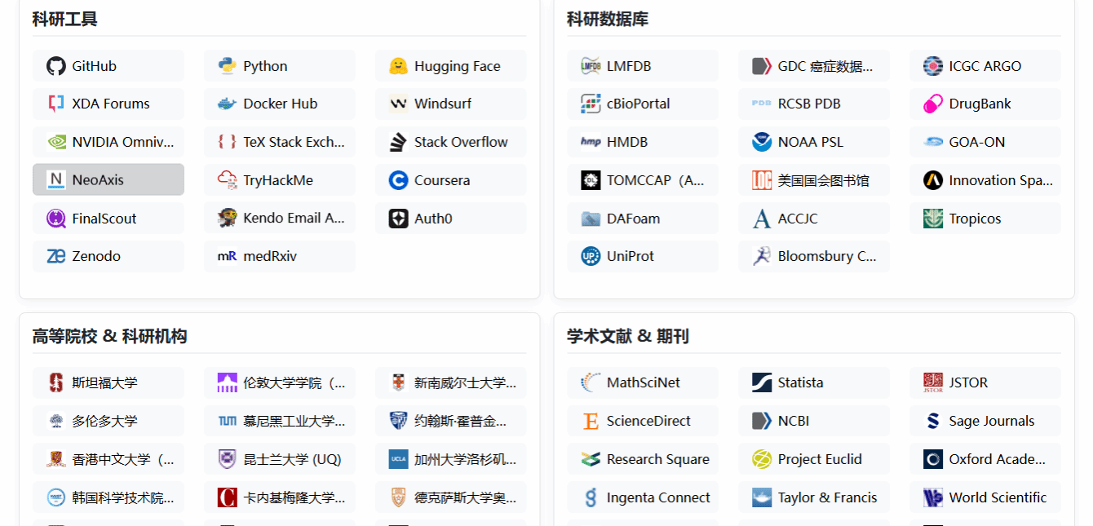Click the GitHub octocat icon
Screen dimensions: 1093x526
tap(56, 66)
